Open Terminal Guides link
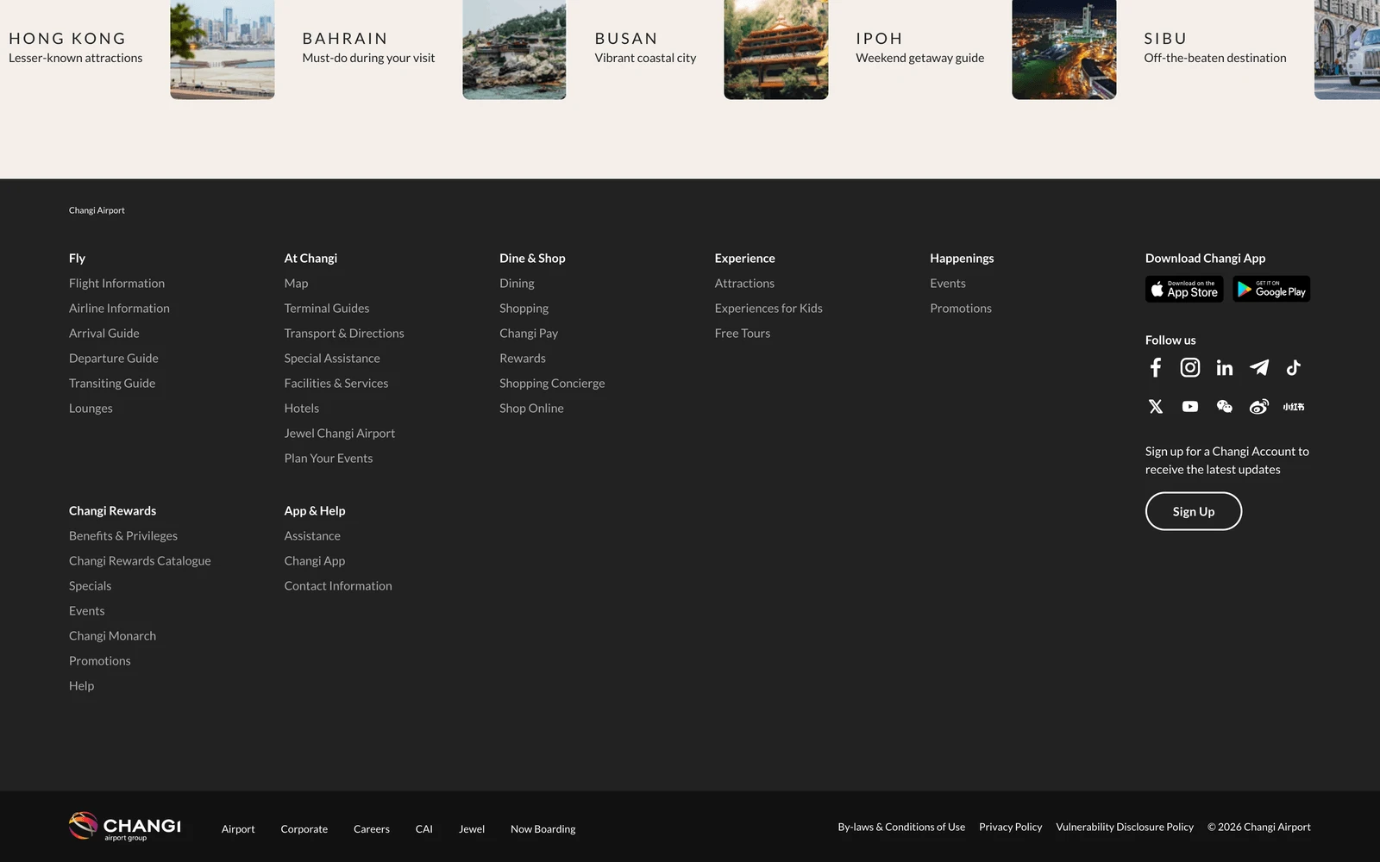The height and width of the screenshot is (862, 1380). pos(327,309)
